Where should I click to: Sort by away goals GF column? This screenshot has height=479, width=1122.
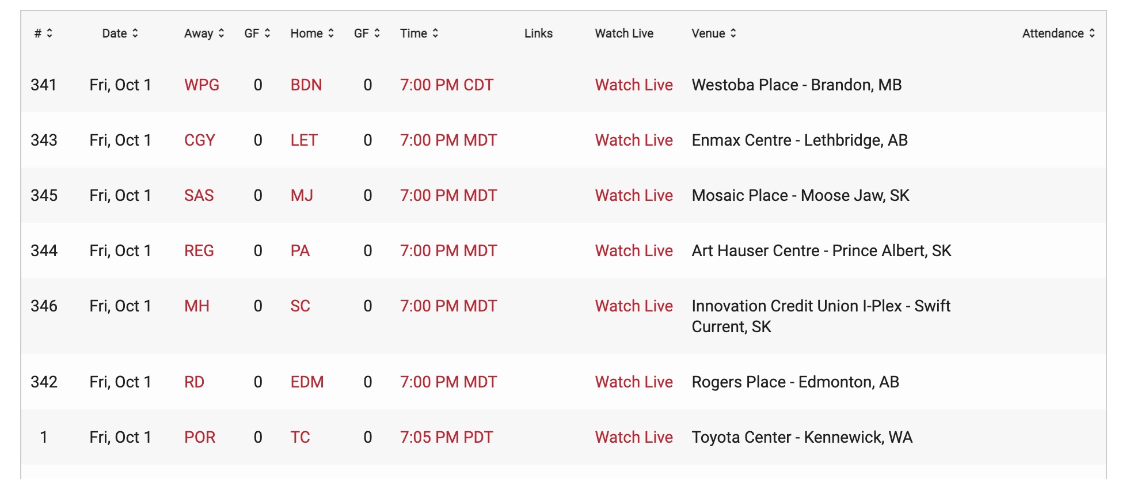click(257, 33)
